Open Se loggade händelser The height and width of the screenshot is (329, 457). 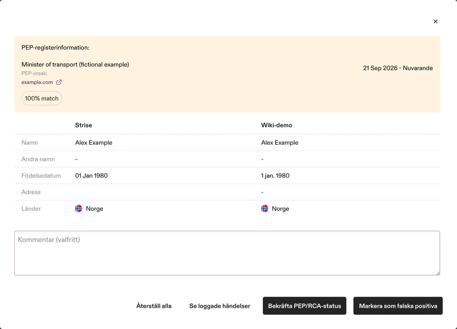(x=220, y=306)
